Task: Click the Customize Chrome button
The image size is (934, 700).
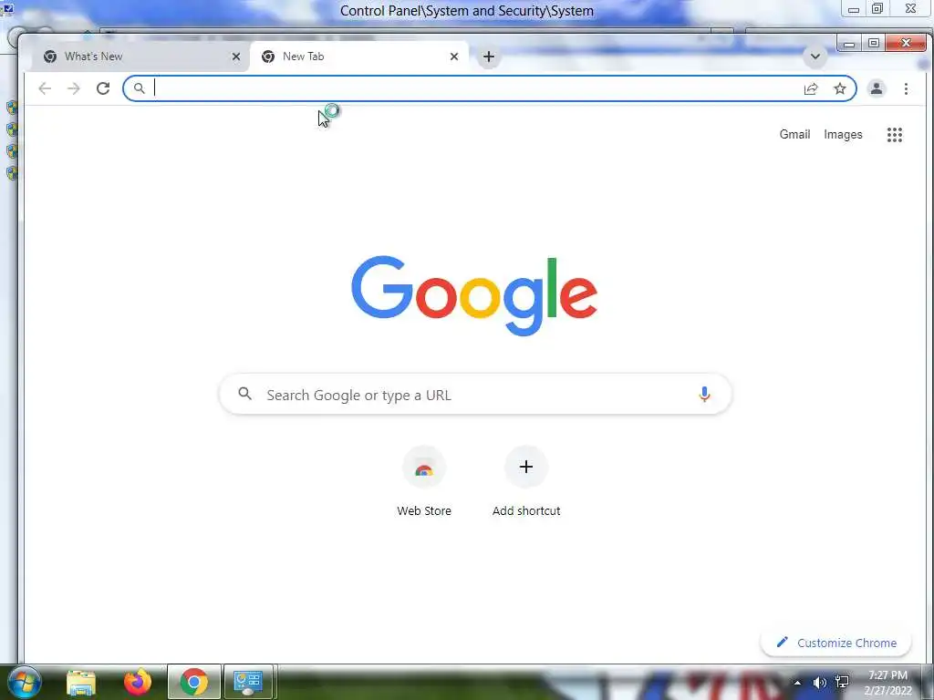Action: [x=835, y=643]
